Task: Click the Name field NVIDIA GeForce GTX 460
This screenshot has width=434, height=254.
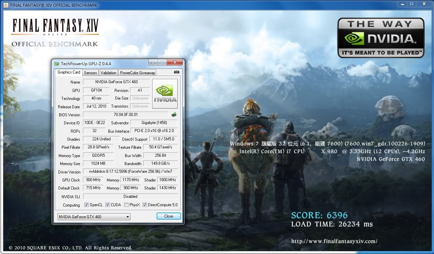Action: (x=116, y=82)
